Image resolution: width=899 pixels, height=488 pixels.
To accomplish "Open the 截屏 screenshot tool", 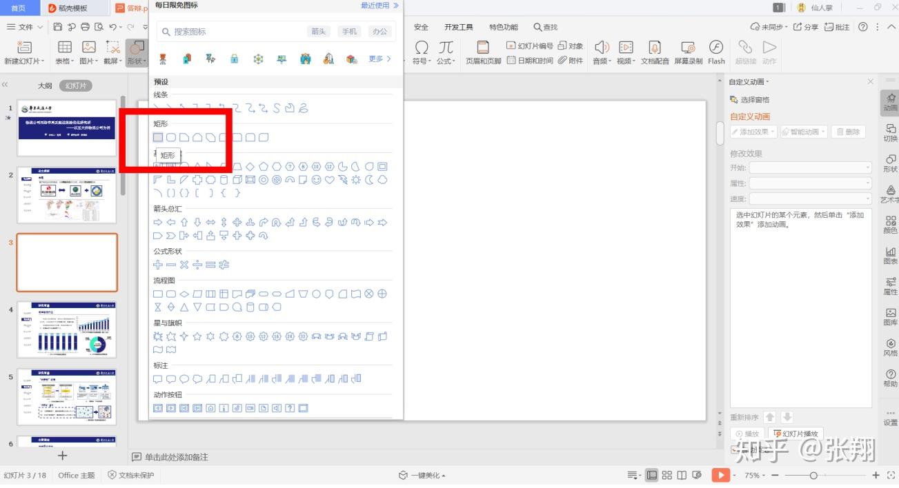I will click(x=112, y=53).
